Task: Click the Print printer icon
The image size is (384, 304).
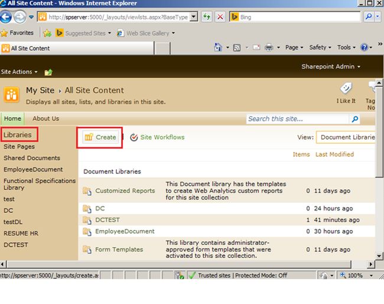Action: point(269,47)
